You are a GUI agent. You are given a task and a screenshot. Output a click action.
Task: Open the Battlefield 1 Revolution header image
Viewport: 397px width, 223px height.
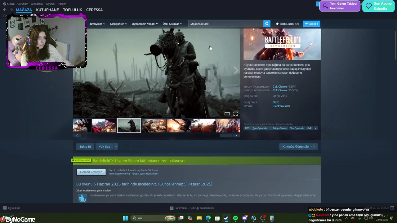pyautogui.click(x=282, y=44)
